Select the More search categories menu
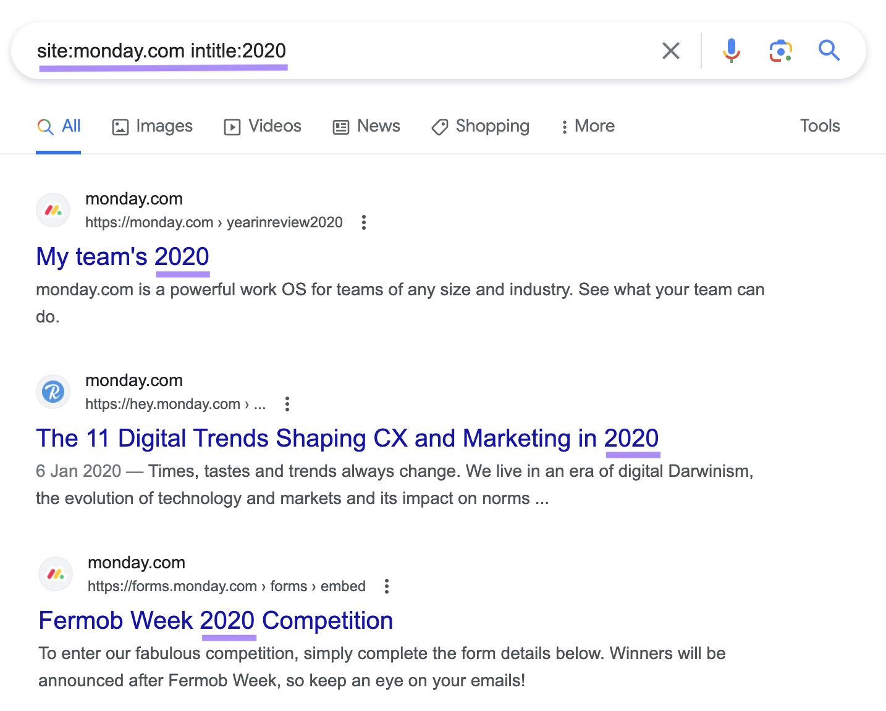Screen dimensions: 886x711 pyautogui.click(x=586, y=126)
